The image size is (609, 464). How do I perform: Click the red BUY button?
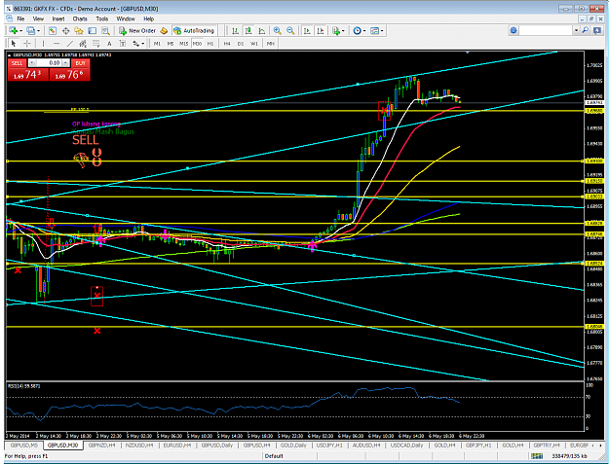pyautogui.click(x=81, y=63)
